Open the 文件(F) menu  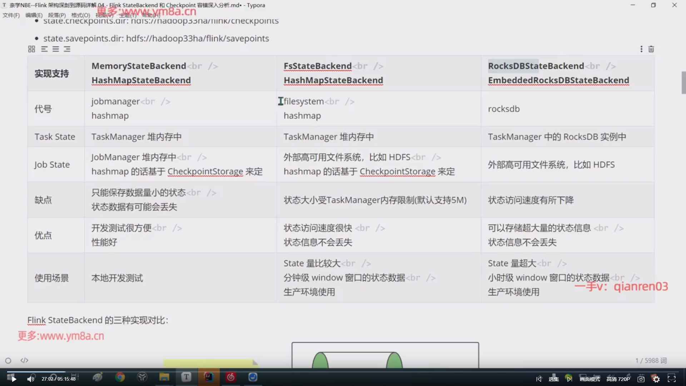[11, 15]
